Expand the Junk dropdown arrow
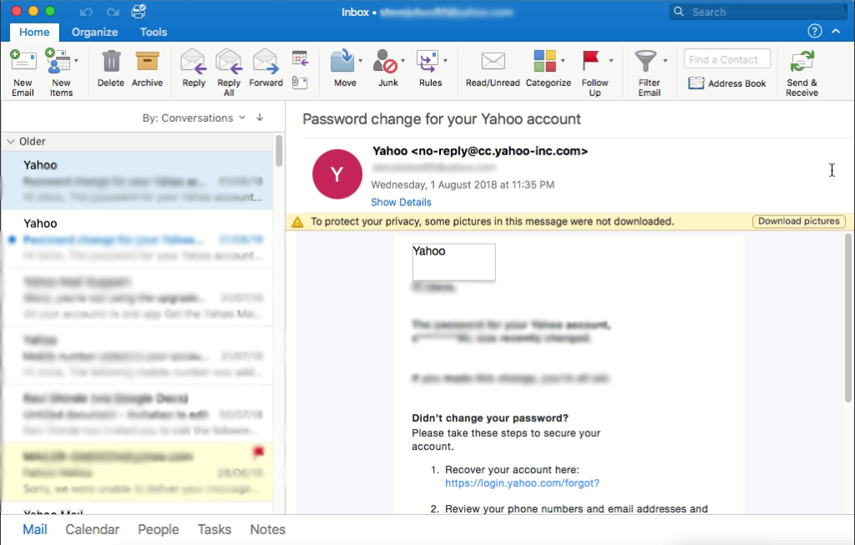This screenshot has height=545, width=855. coord(402,60)
